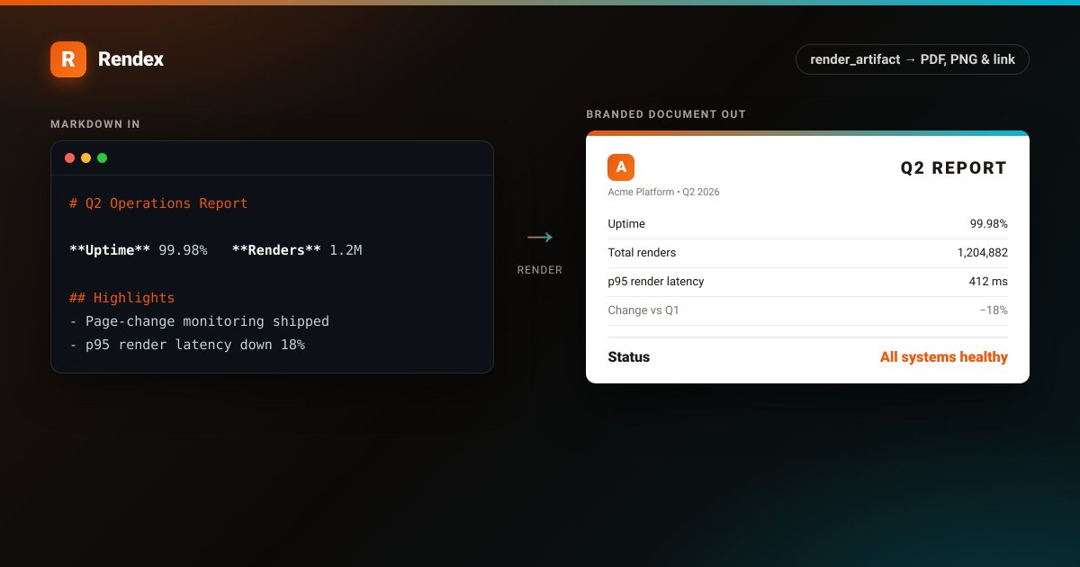The image size is (1080, 567).
Task: Click the 99.98% value in the report table
Action: [x=988, y=224]
